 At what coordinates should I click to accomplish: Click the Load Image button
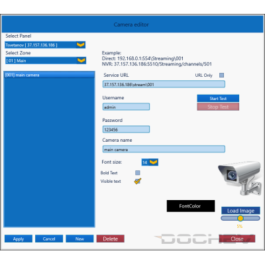click(240, 211)
